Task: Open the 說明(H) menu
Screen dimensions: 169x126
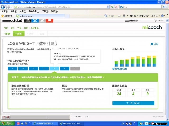Action: [54, 12]
